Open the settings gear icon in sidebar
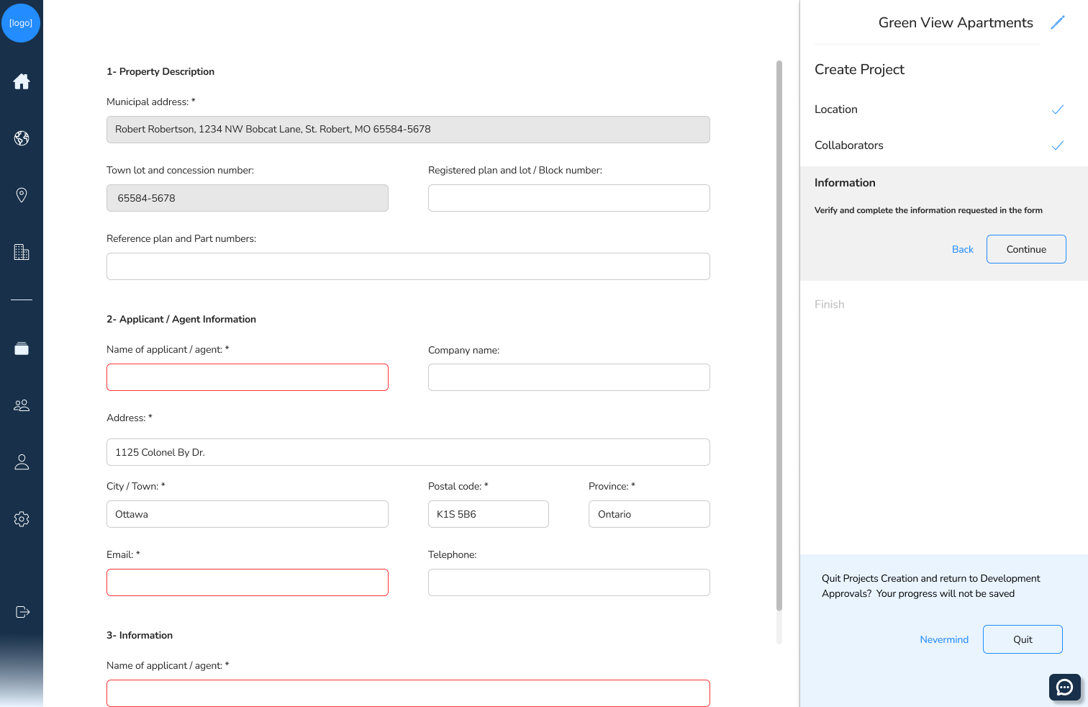This screenshot has width=1088, height=707. [x=22, y=519]
